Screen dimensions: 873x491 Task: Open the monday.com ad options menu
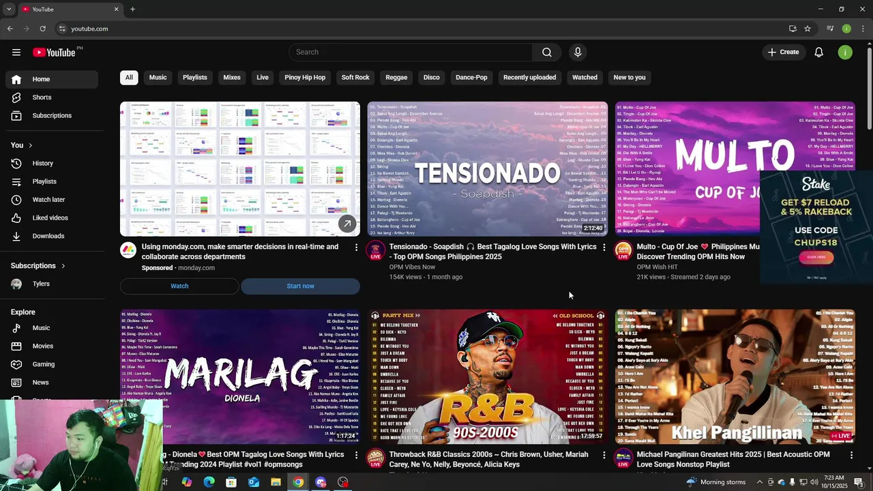click(356, 248)
